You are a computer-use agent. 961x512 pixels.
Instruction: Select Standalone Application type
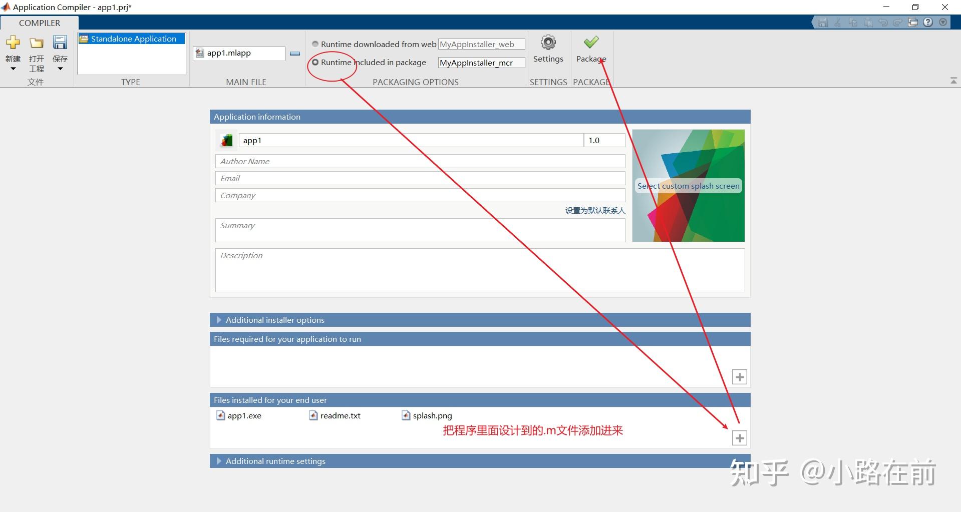[x=131, y=39]
